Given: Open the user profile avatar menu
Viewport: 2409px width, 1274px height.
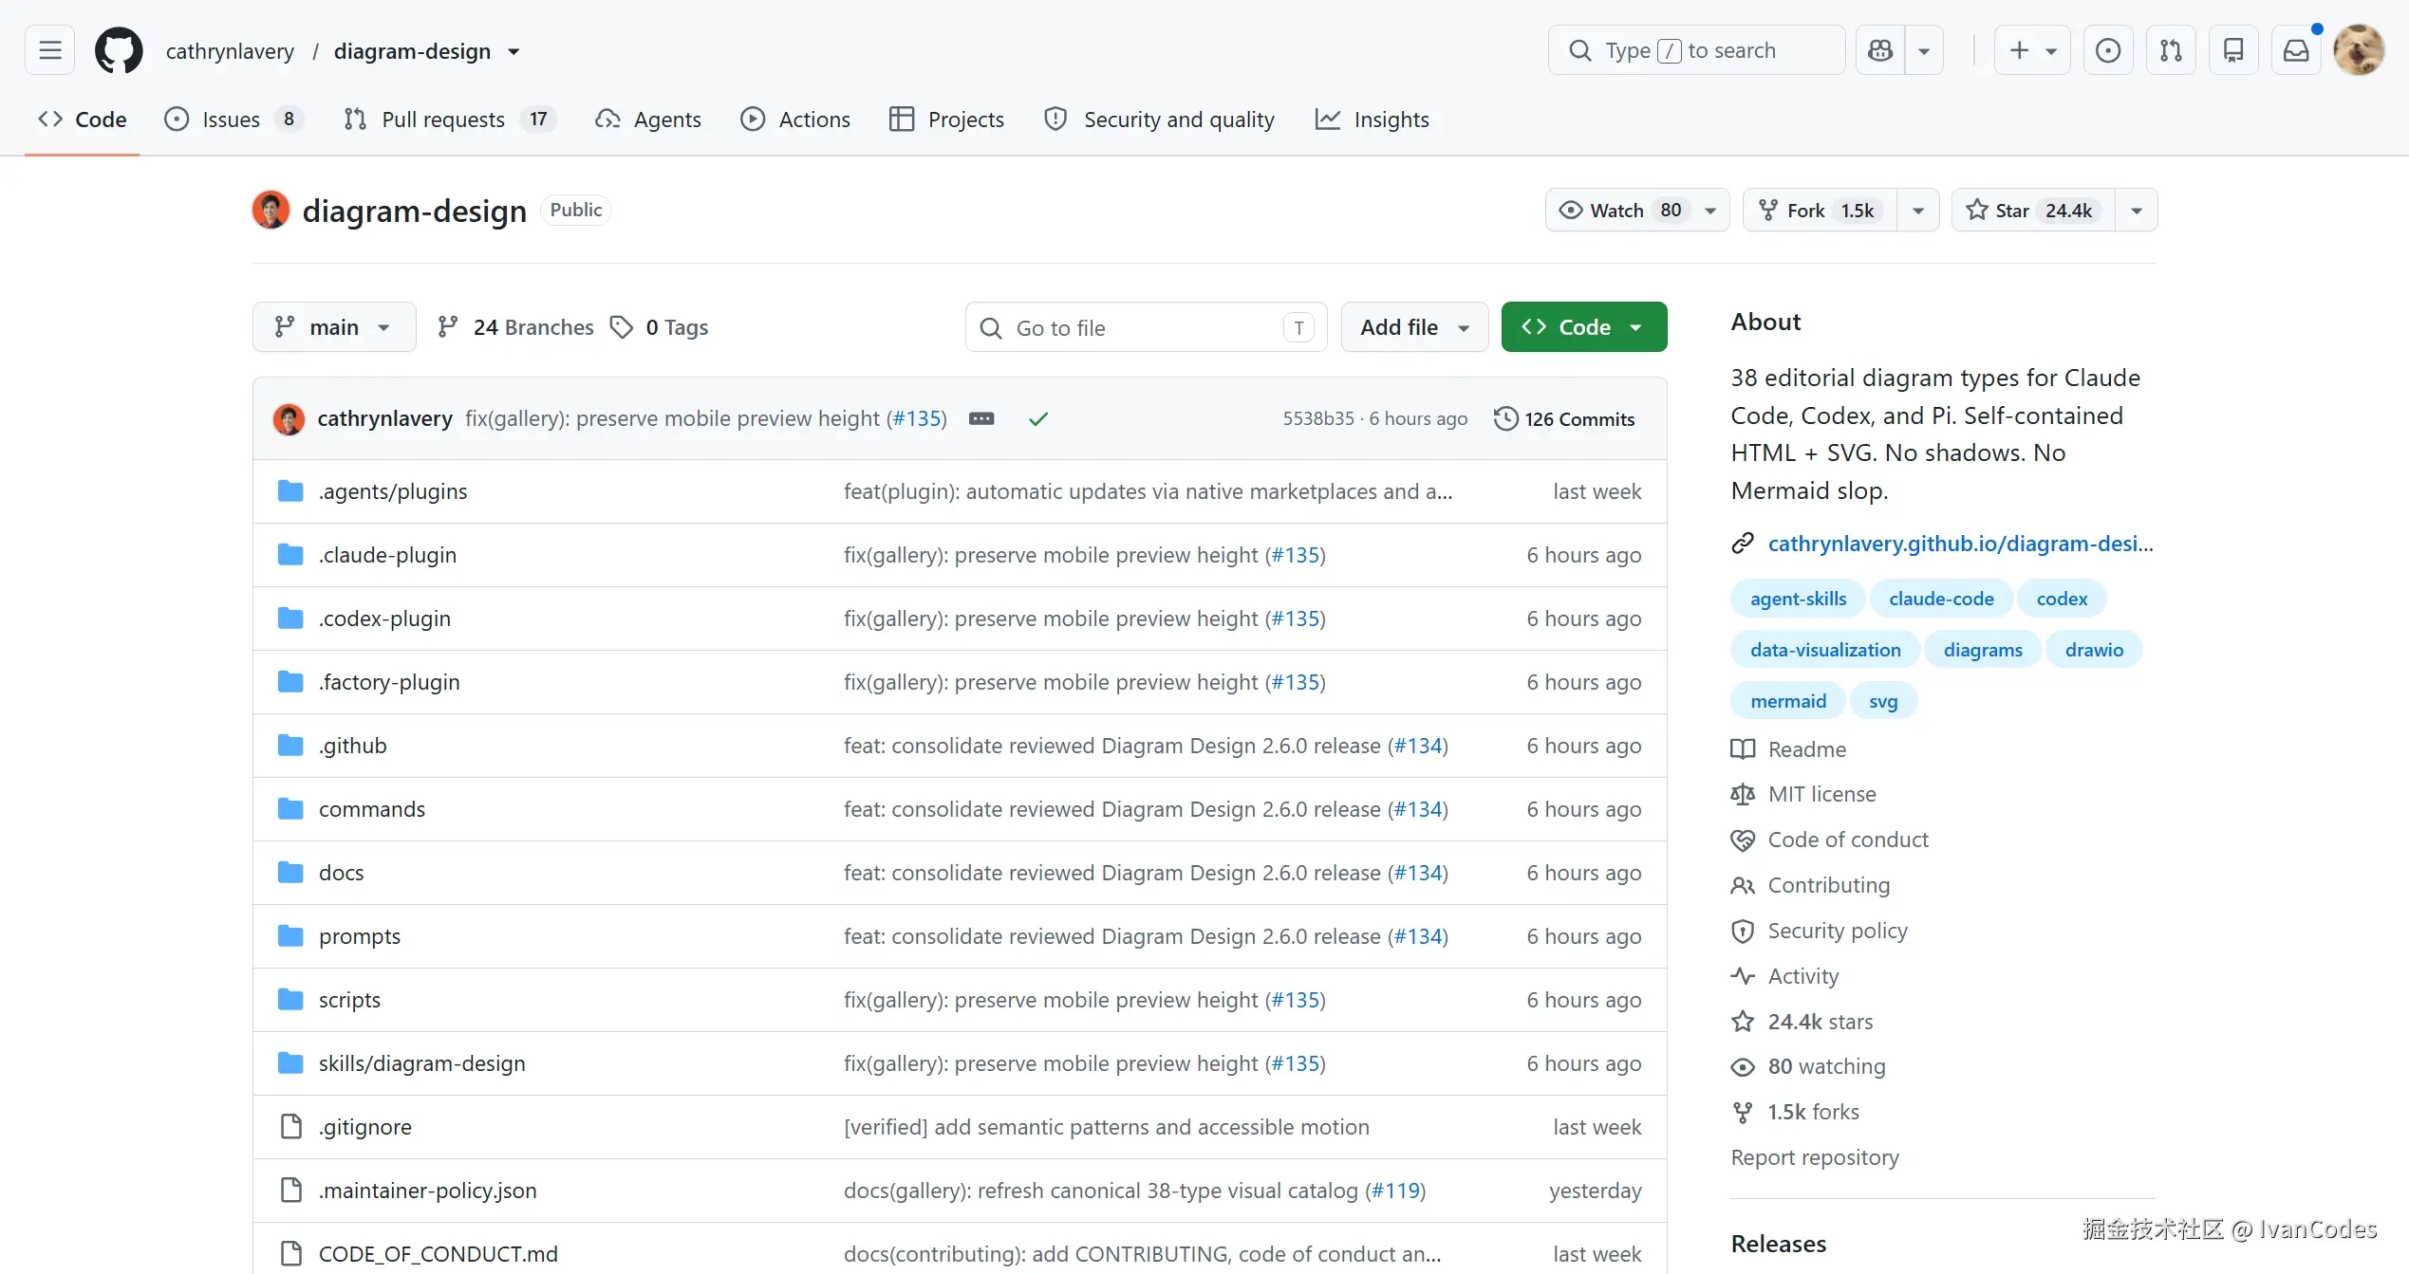Looking at the screenshot, I should click(x=2359, y=50).
